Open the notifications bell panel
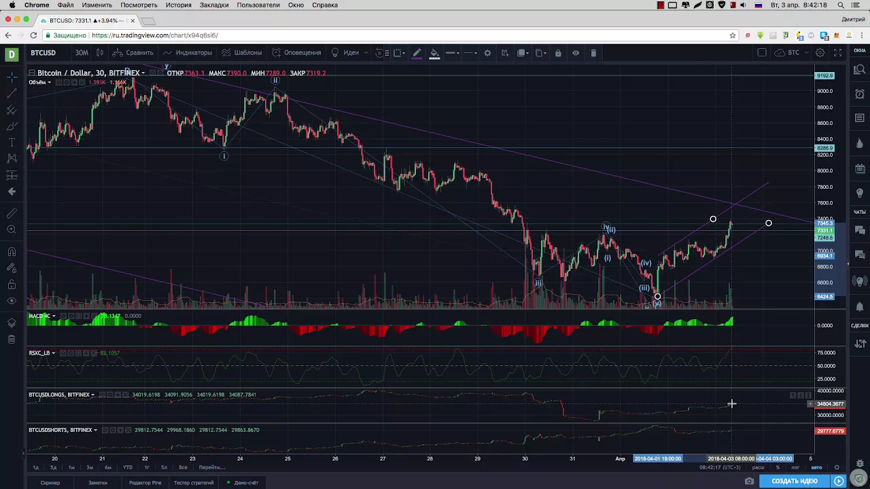The image size is (870, 489). [x=860, y=306]
